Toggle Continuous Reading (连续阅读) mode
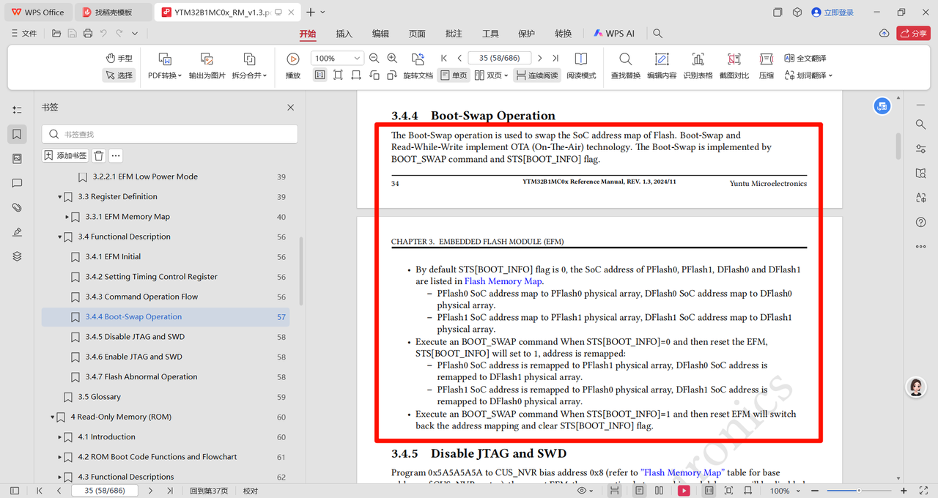938x498 pixels. [536, 75]
